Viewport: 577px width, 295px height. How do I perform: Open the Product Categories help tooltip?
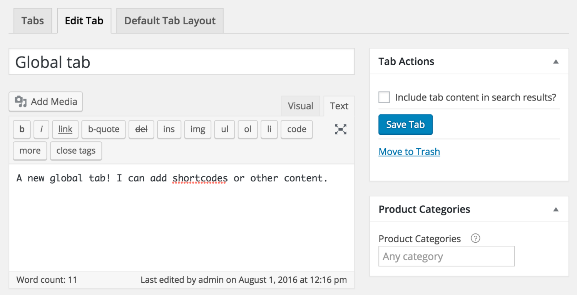(476, 238)
